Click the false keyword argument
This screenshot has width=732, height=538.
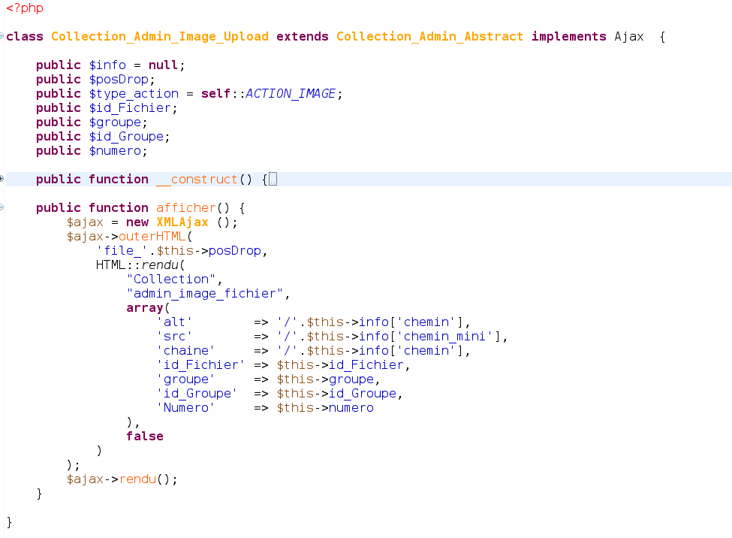(x=144, y=436)
